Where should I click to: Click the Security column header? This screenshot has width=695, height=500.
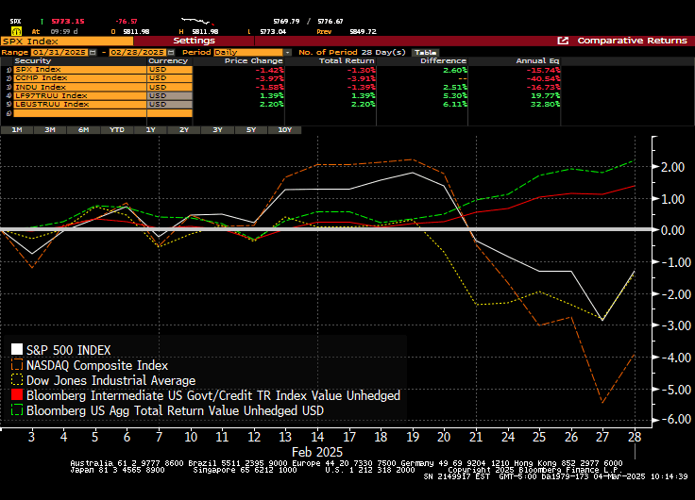click(x=32, y=60)
